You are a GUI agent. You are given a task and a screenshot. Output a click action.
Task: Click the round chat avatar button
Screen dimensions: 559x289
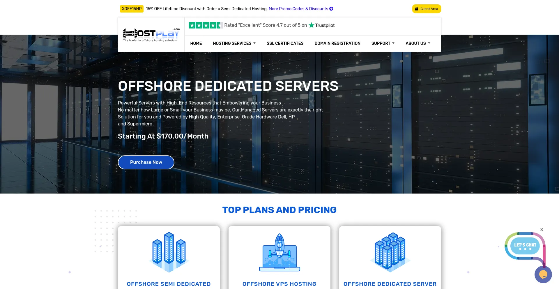tap(543, 274)
